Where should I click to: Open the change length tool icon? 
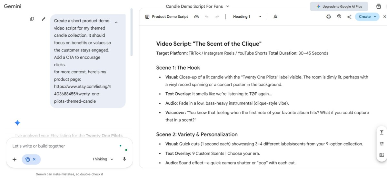382,132
